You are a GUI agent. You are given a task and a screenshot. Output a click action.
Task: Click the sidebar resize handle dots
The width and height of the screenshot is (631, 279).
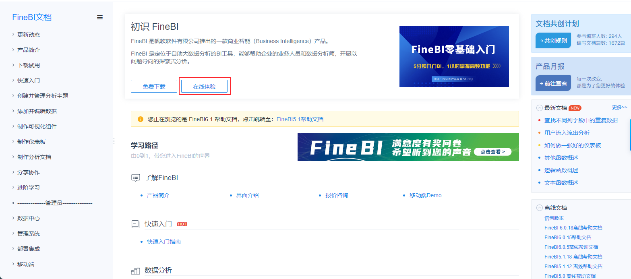(x=114, y=141)
